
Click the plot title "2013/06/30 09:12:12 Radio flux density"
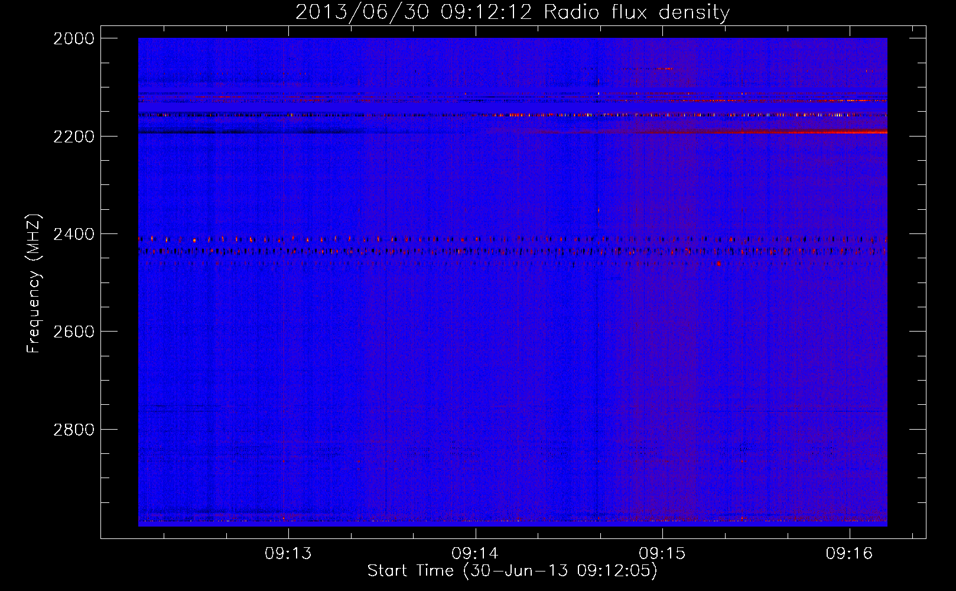(x=512, y=12)
